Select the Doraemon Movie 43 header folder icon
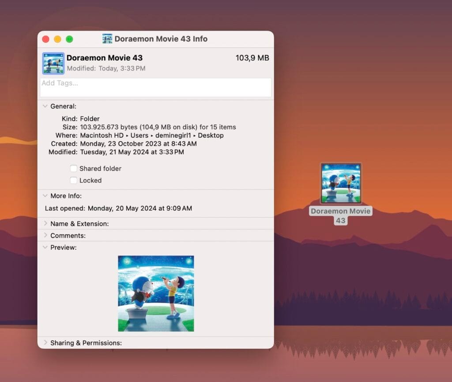The image size is (452, 382). [x=53, y=63]
